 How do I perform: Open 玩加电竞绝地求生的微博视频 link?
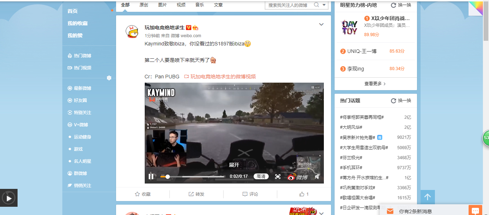tap(220, 77)
